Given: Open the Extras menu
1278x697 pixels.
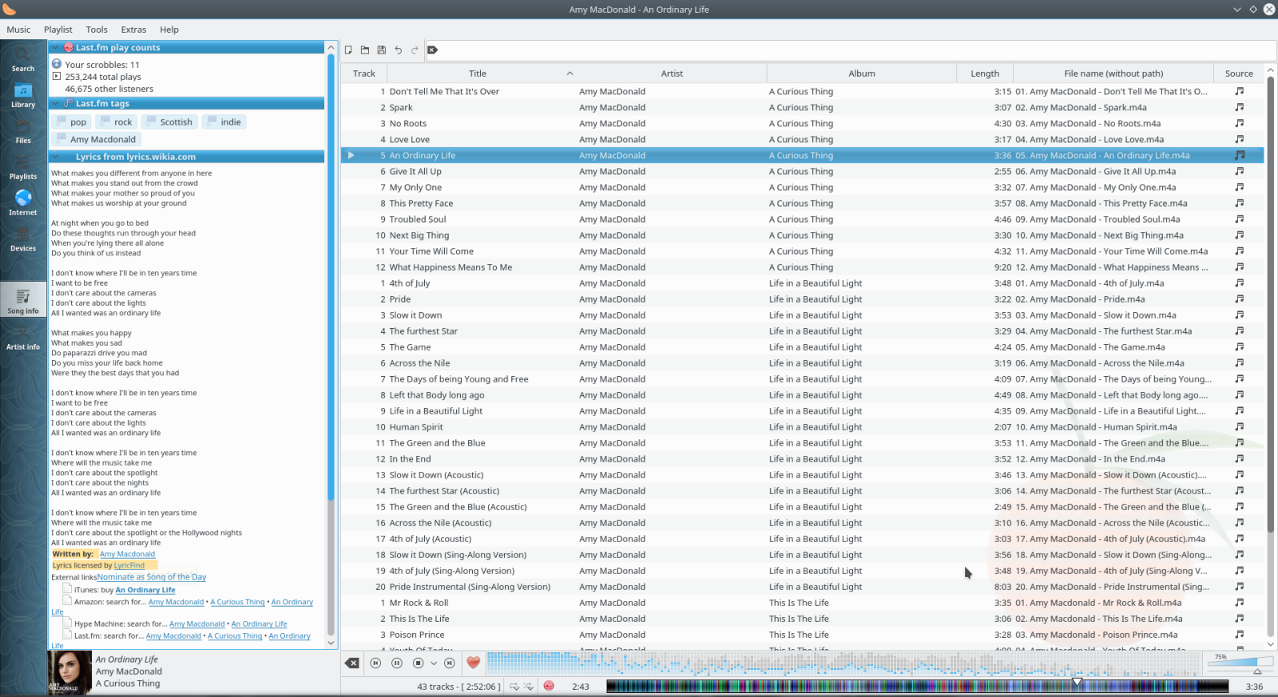Looking at the screenshot, I should tap(133, 30).
